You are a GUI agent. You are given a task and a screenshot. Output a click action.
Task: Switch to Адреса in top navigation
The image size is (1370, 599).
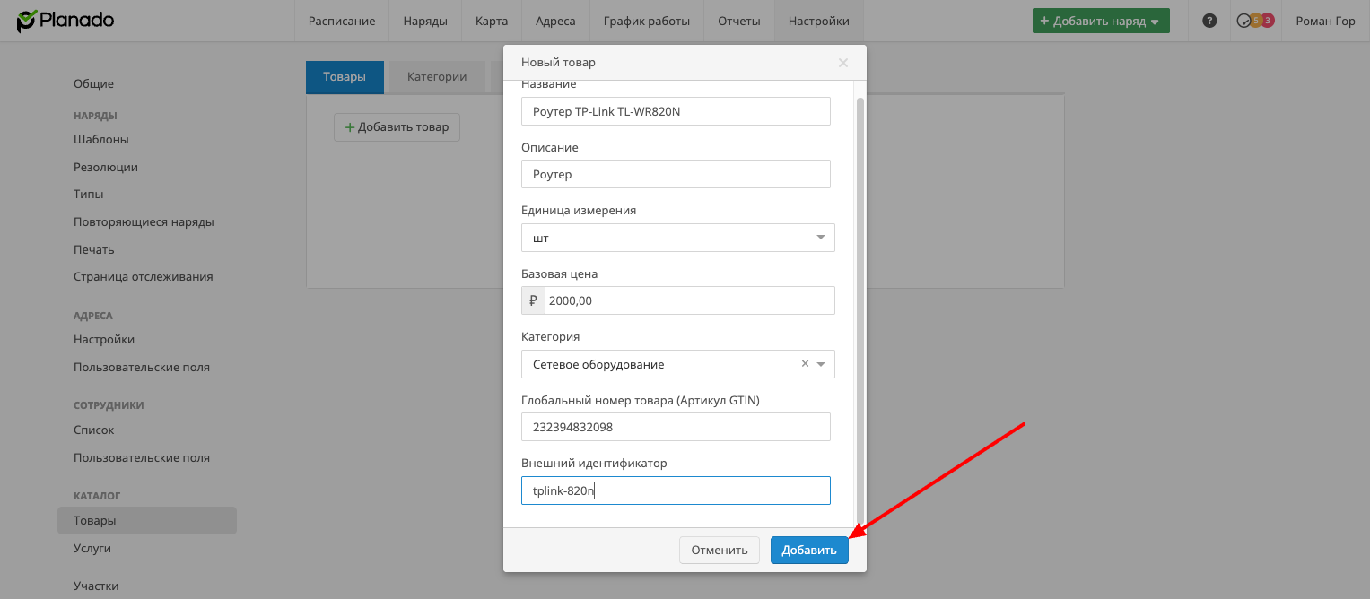click(555, 21)
